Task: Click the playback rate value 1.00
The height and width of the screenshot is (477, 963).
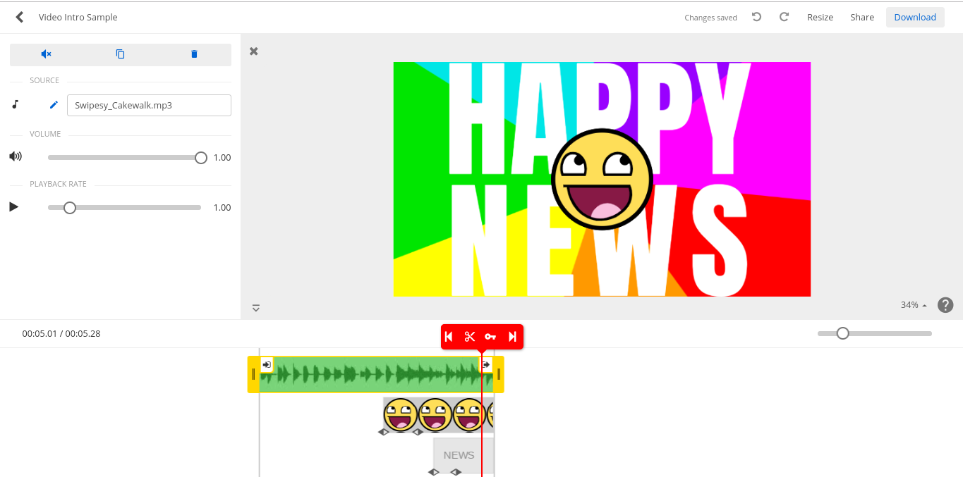Action: point(222,207)
